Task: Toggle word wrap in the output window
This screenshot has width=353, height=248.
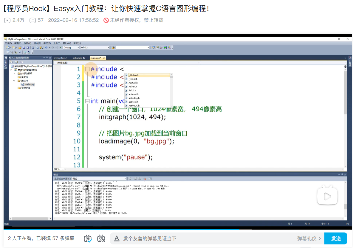Action: pyautogui.click(x=150, y=178)
